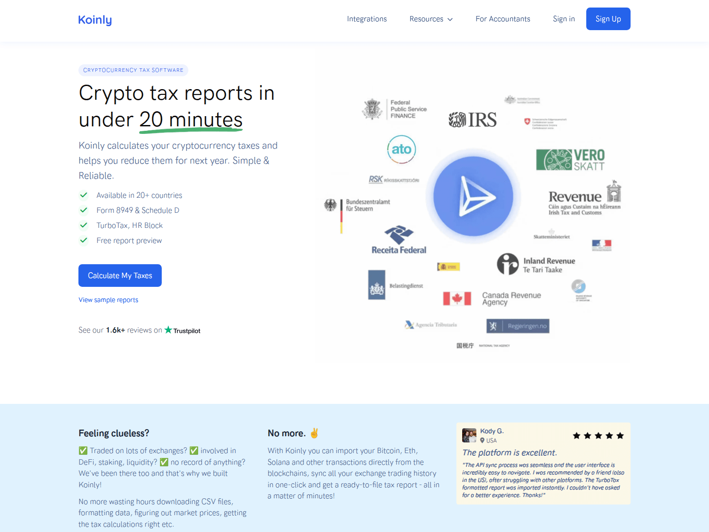Image resolution: width=709 pixels, height=532 pixels.
Task: Open the For Accountants page
Action: coord(503,19)
